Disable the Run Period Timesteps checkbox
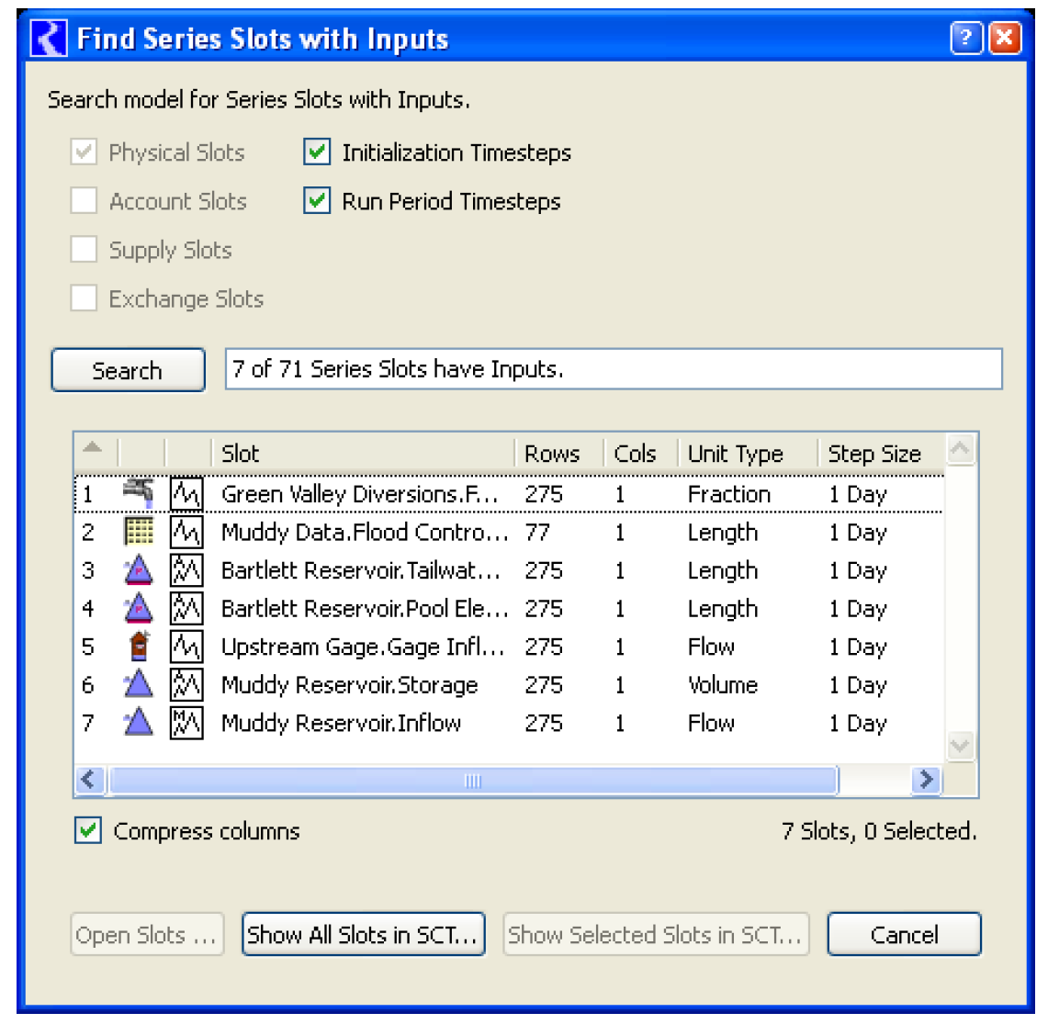Screen dimensions: 1048x1024 tap(317, 201)
